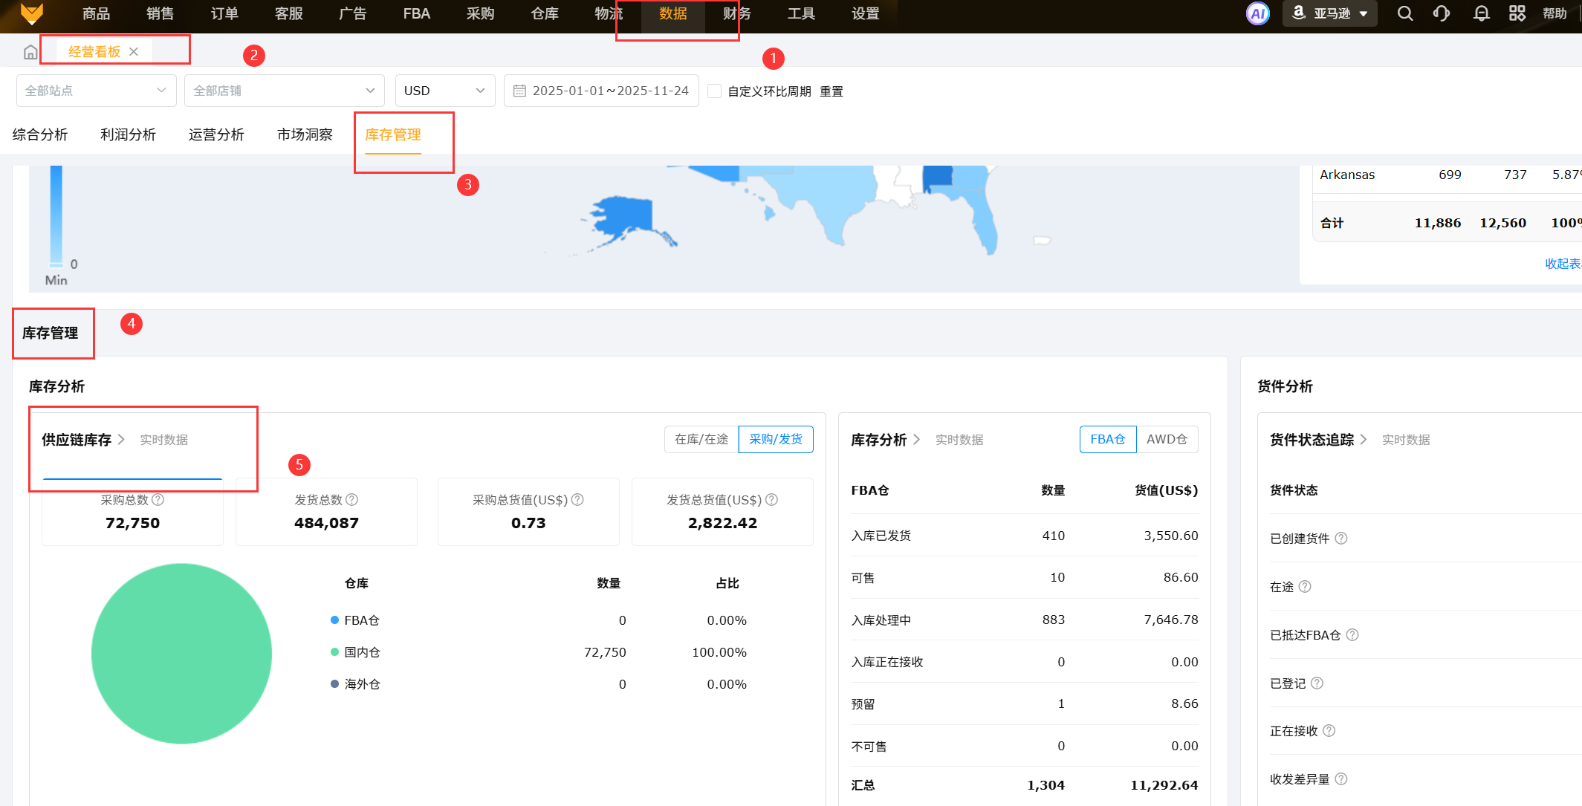Click the home icon beside the tabs

tap(30, 52)
